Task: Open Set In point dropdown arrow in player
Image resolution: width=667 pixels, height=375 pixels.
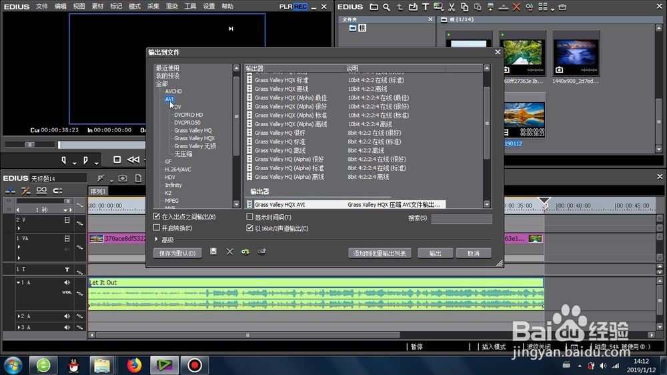Action: [75, 163]
